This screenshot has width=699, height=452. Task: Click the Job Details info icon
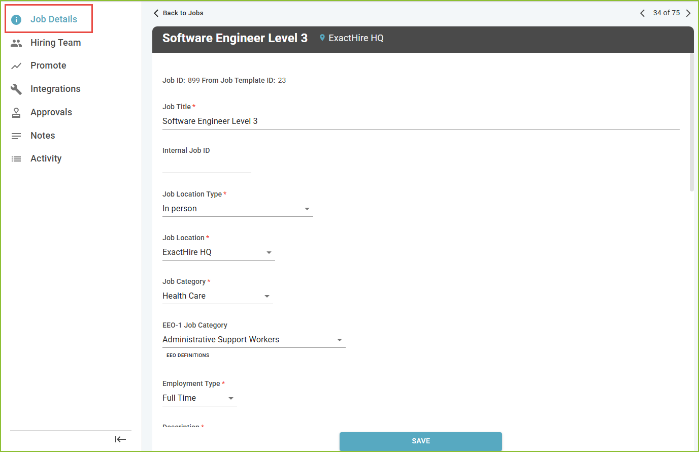(x=16, y=19)
